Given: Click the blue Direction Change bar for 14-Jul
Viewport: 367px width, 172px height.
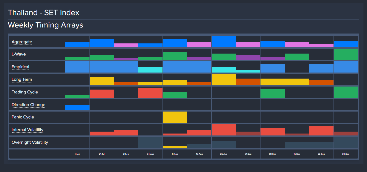Looking at the screenshot, I should click(x=77, y=107).
